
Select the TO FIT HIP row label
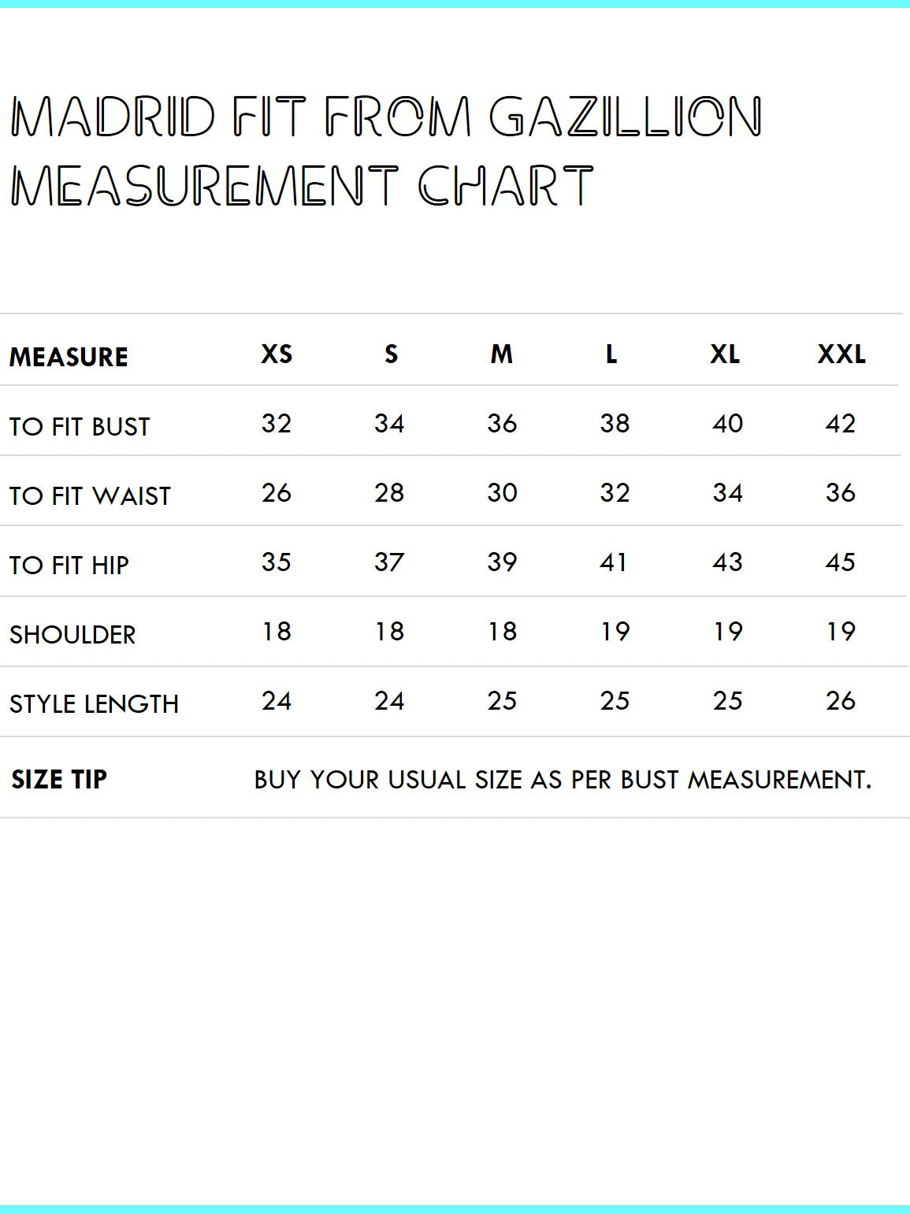click(x=69, y=566)
